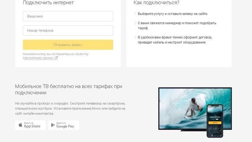Open the 'персональных данных' link

coord(38,58)
